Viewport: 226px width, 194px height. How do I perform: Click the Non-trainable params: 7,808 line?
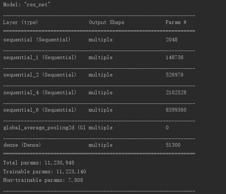pyautogui.click(x=43, y=180)
